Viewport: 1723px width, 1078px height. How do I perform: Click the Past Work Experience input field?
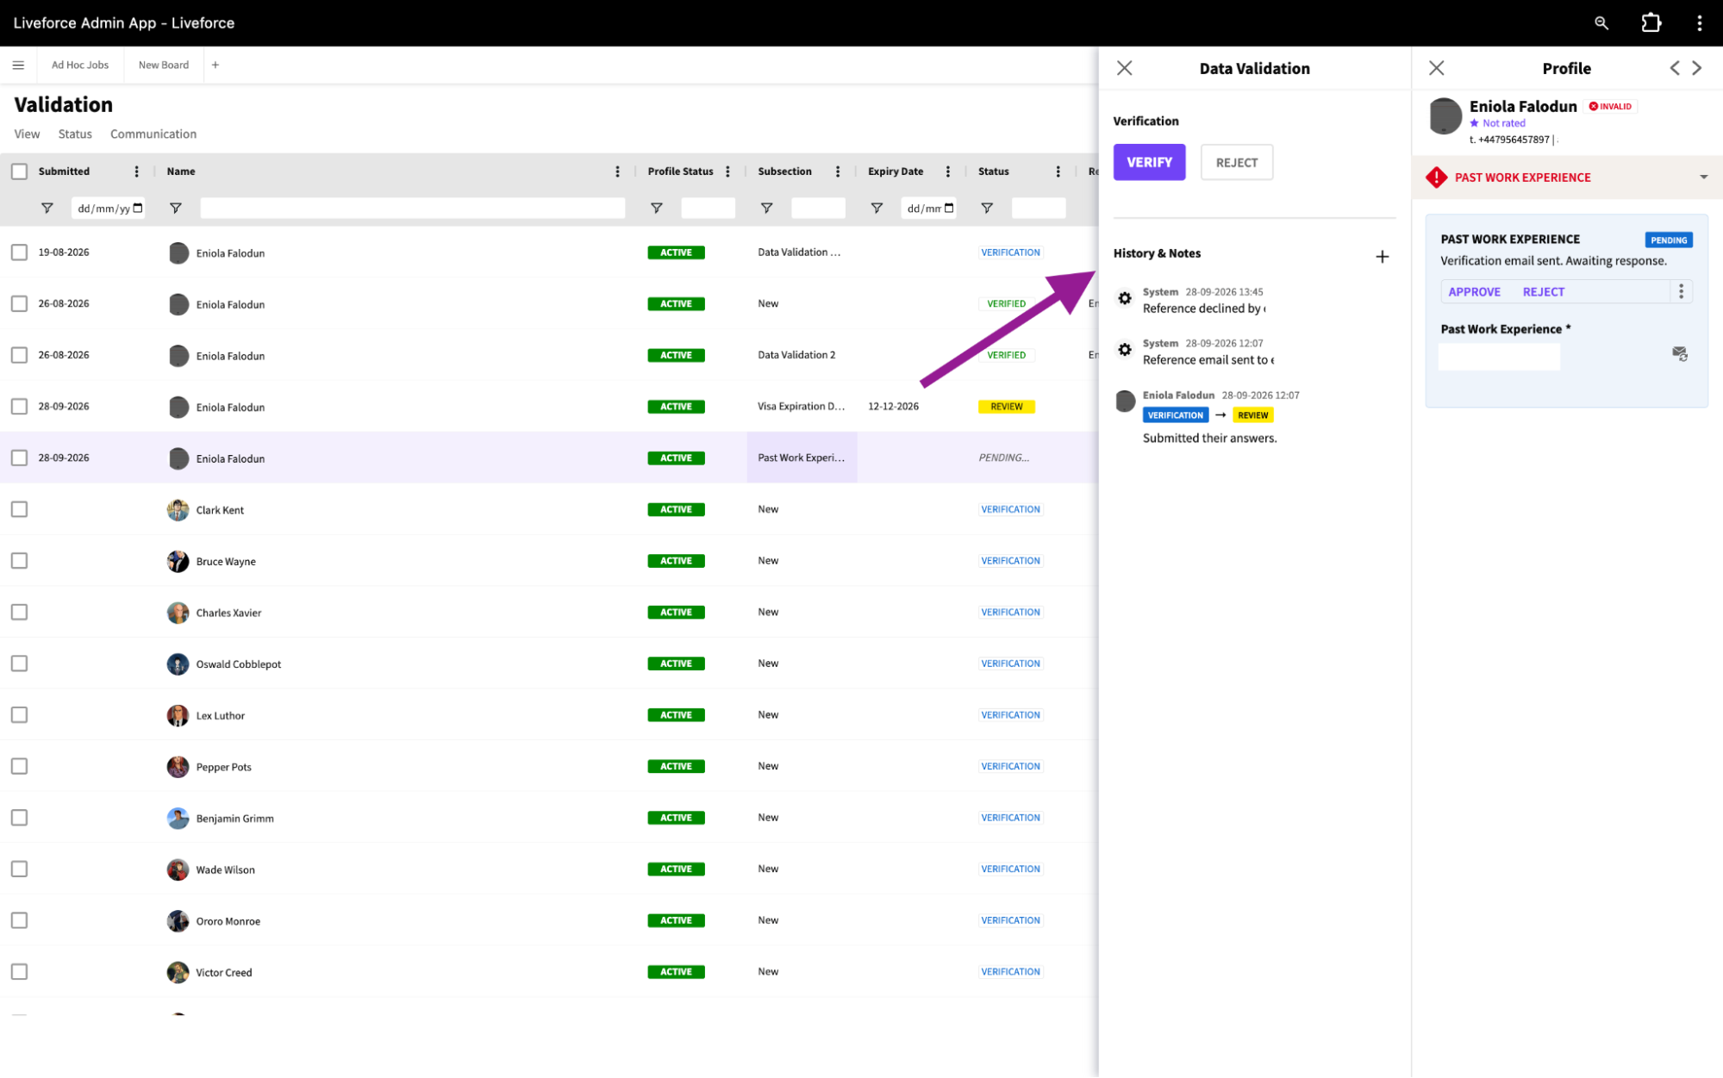[1499, 357]
